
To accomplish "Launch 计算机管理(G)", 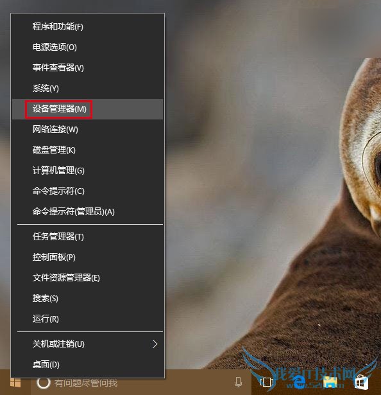I will coord(88,171).
